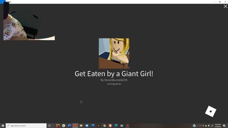228x128 pixels.
Task: Open File Explorer from the taskbar
Action: click(x=81, y=126)
